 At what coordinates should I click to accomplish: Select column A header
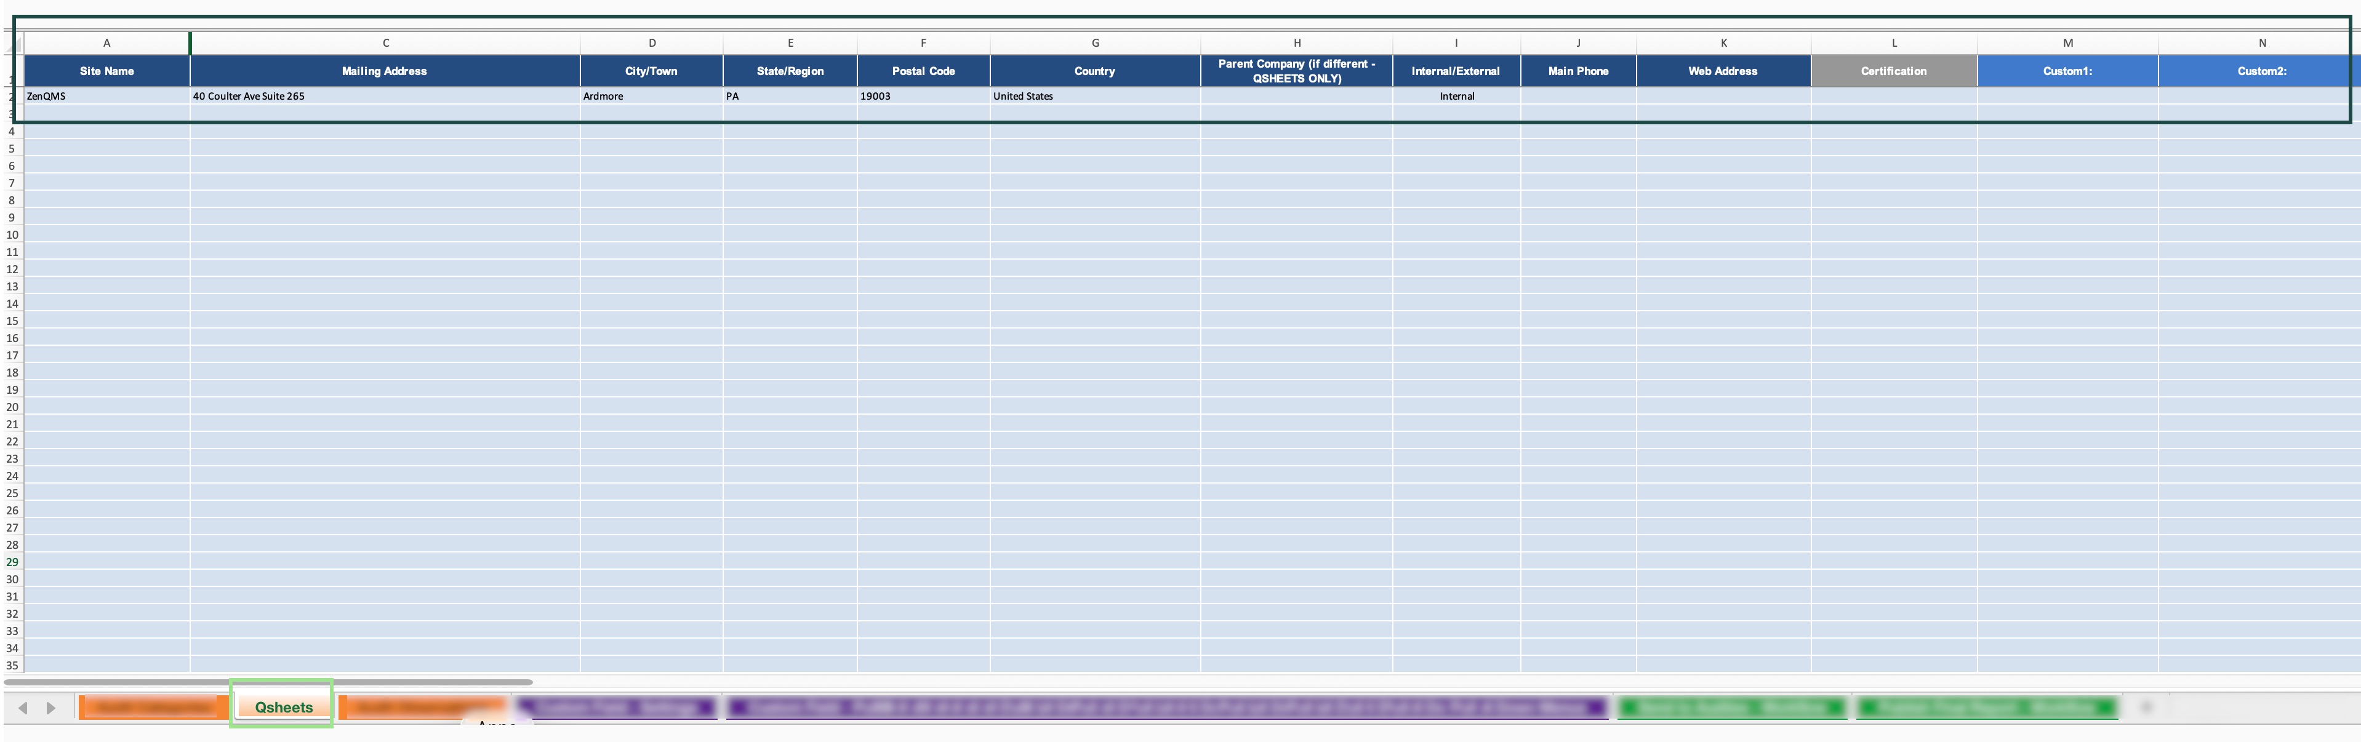106,43
